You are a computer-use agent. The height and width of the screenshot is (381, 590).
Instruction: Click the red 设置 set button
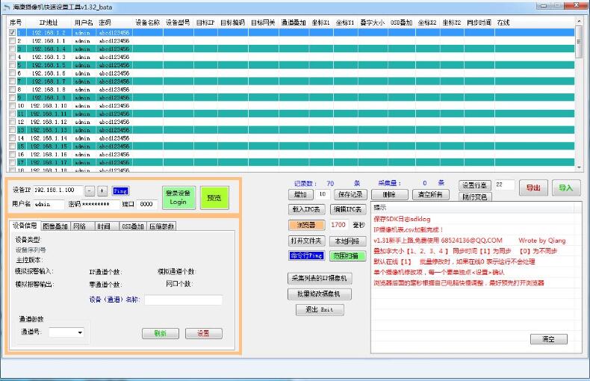[x=204, y=334]
